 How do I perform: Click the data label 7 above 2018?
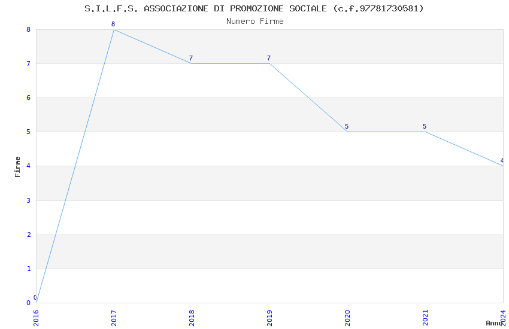pyautogui.click(x=191, y=58)
